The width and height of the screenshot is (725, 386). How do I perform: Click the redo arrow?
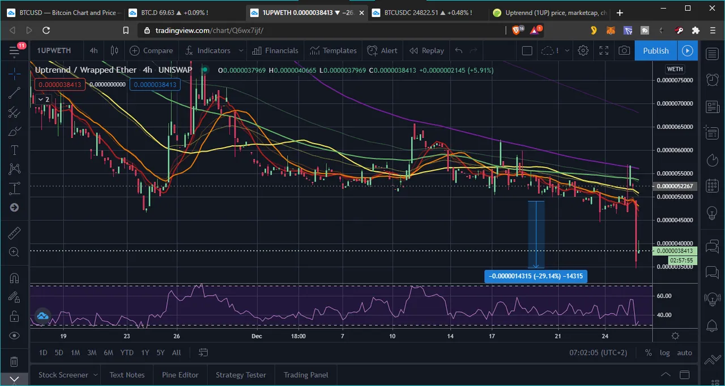[x=474, y=51]
